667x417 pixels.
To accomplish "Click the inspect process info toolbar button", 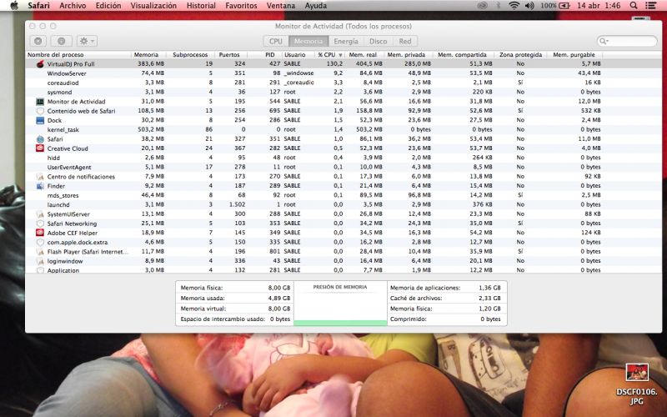I will pos(61,41).
